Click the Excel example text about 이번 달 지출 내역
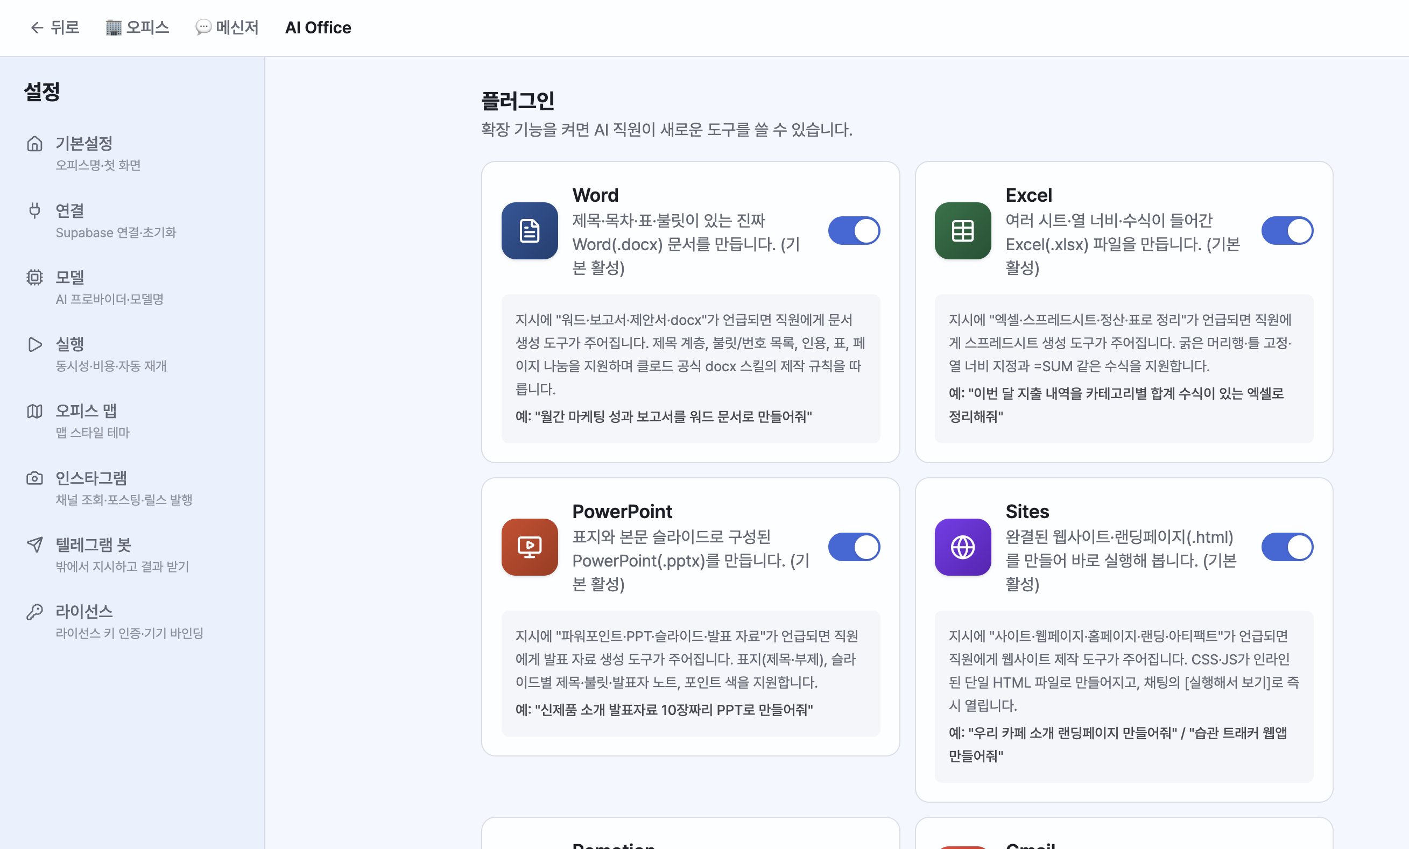This screenshot has height=849, width=1409. click(1116, 405)
